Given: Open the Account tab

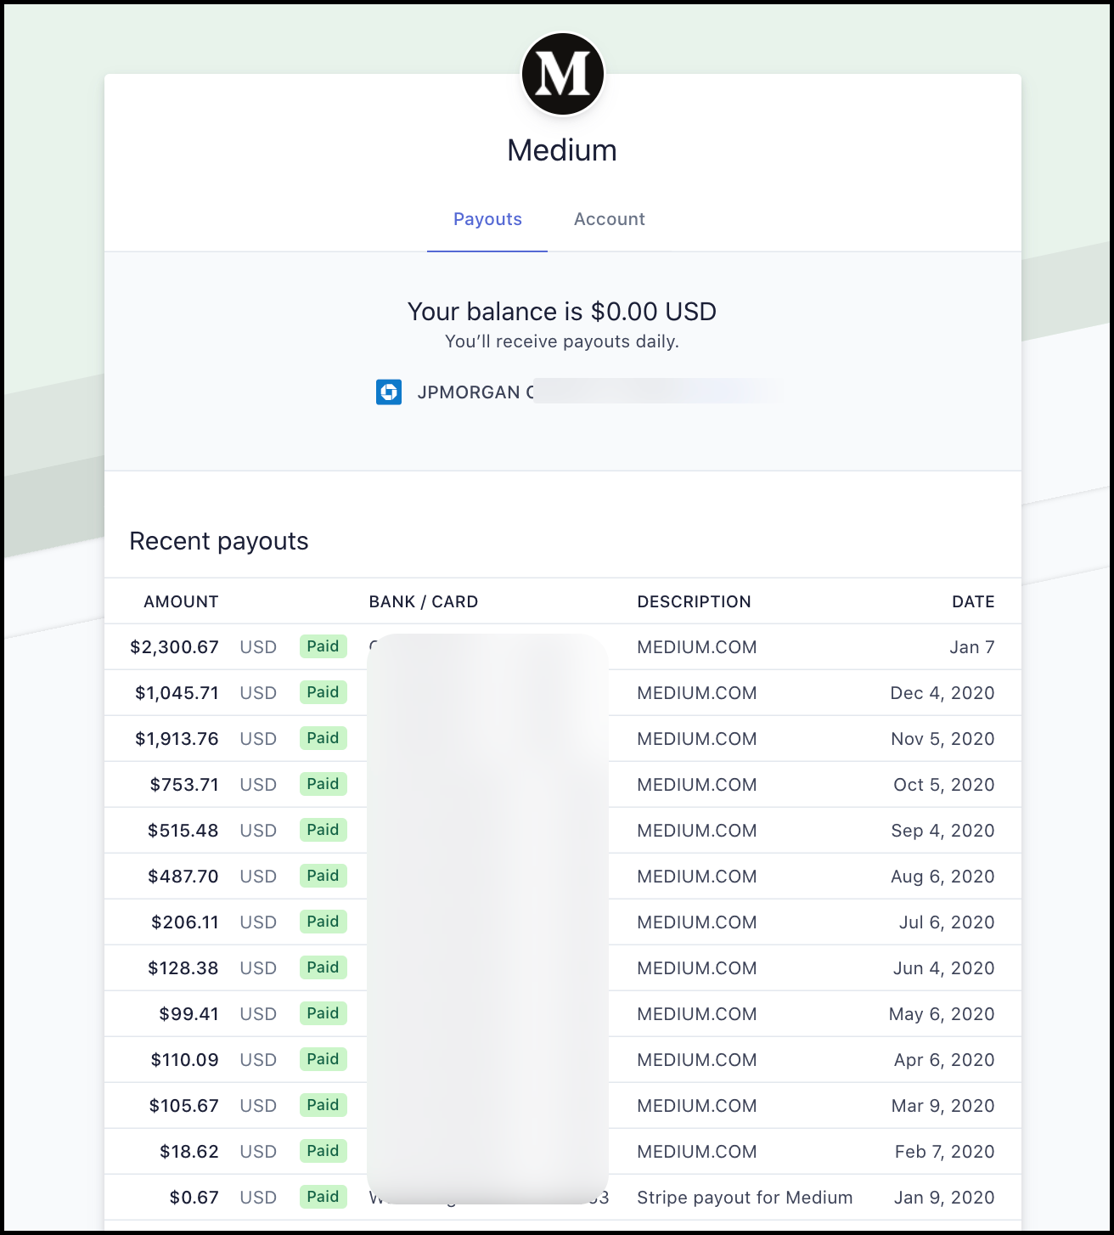Looking at the screenshot, I should (610, 219).
